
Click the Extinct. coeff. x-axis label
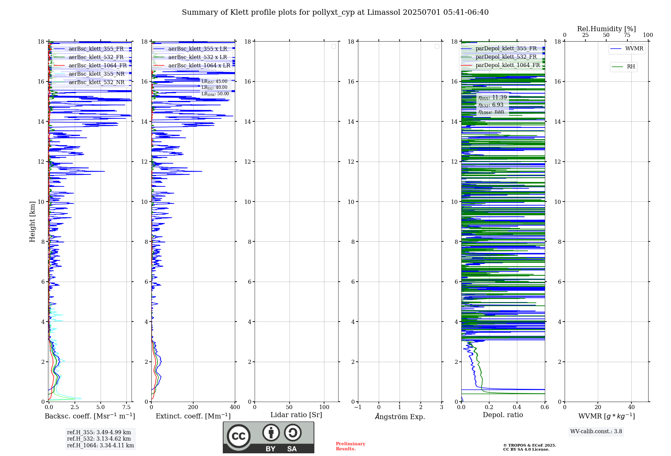click(193, 416)
